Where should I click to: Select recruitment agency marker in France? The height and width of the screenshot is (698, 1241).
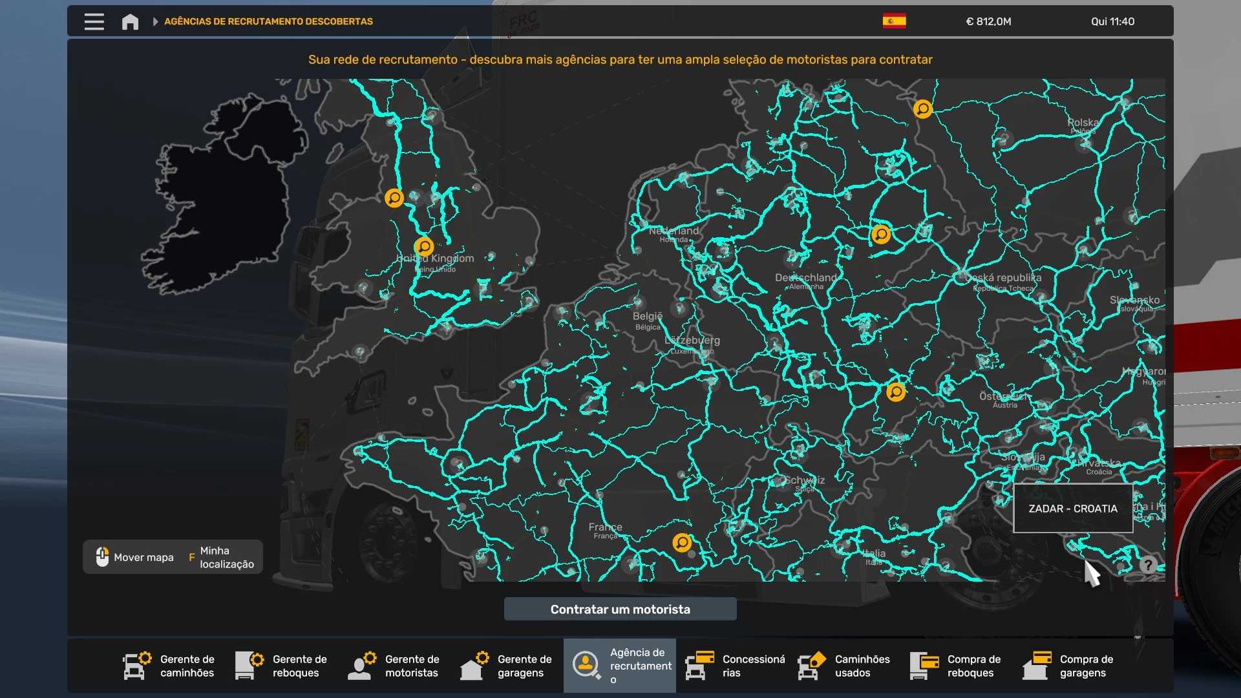coord(682,542)
